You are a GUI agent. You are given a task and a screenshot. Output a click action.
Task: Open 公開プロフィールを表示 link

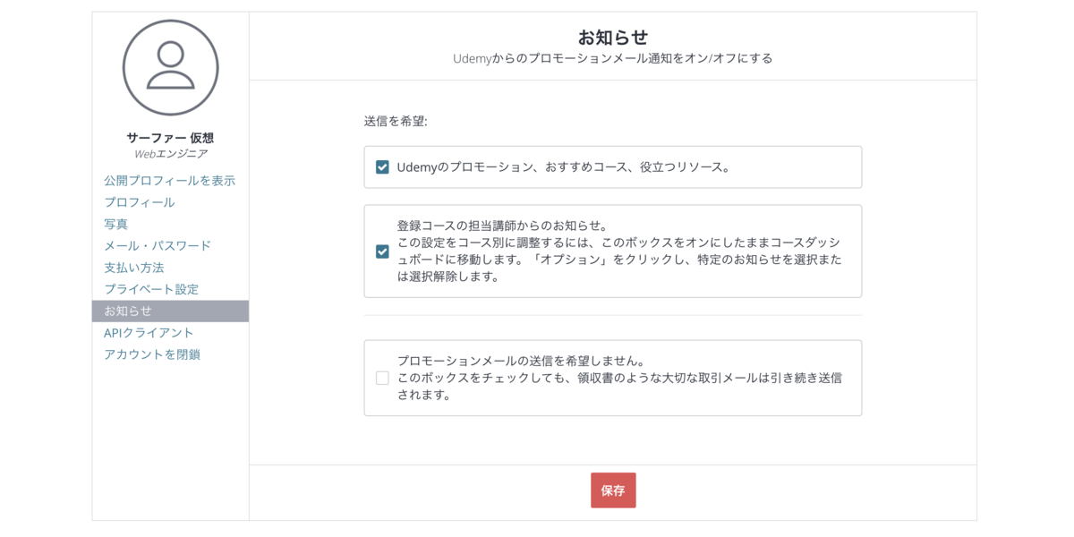coord(169,181)
